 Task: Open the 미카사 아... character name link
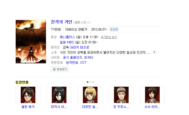pos(59,107)
